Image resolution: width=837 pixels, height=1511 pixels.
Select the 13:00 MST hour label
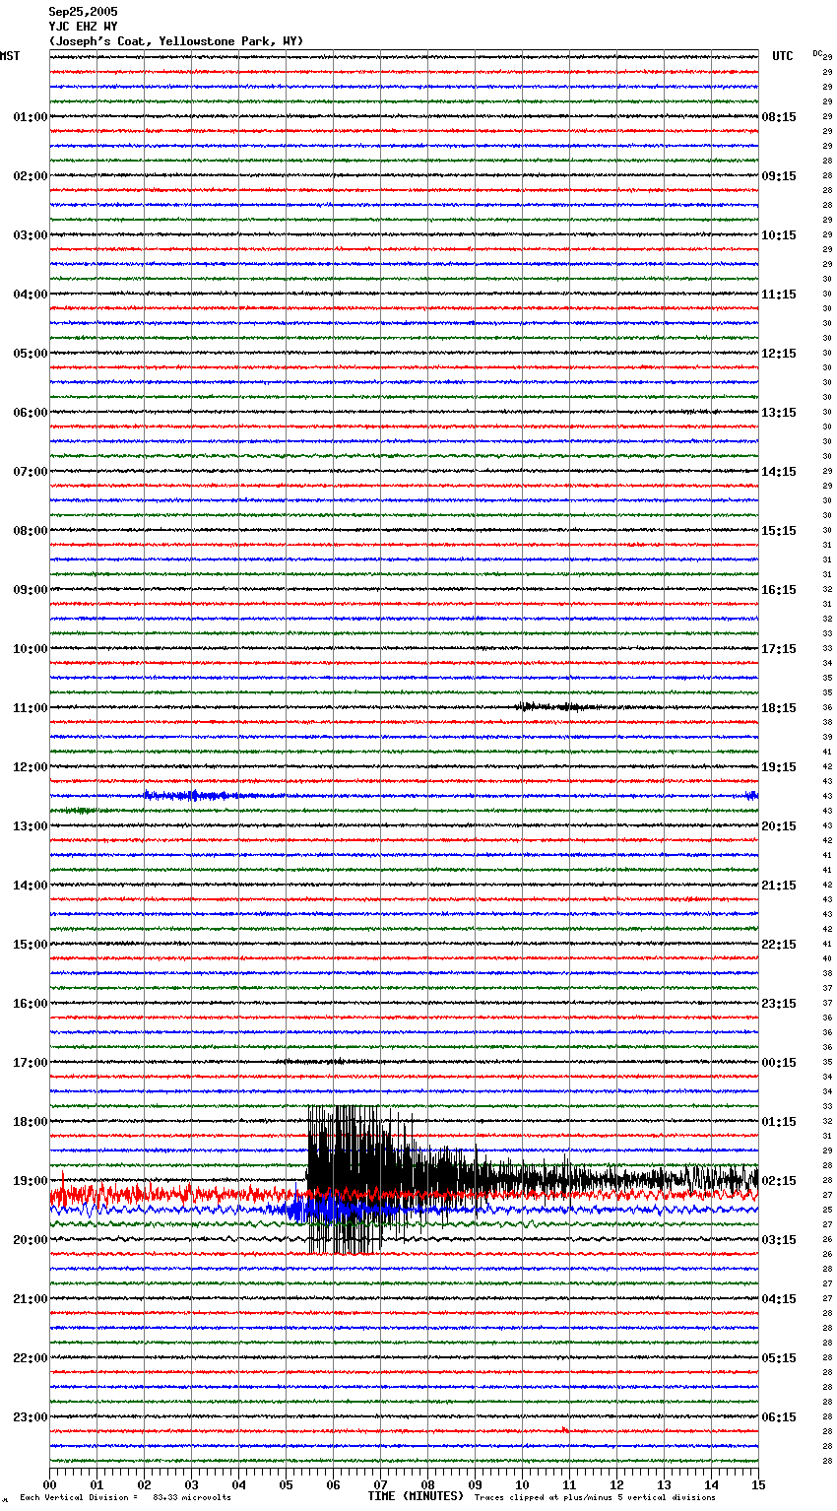coord(31,826)
